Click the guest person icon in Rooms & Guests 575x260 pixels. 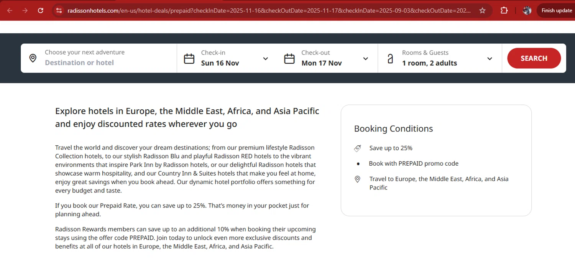390,59
